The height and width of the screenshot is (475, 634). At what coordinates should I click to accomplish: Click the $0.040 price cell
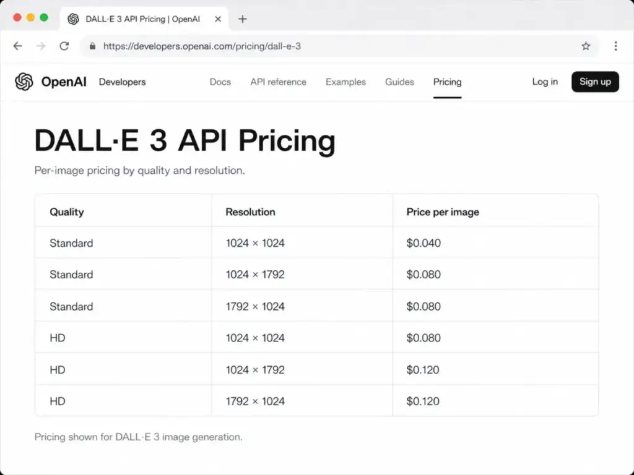tap(423, 243)
